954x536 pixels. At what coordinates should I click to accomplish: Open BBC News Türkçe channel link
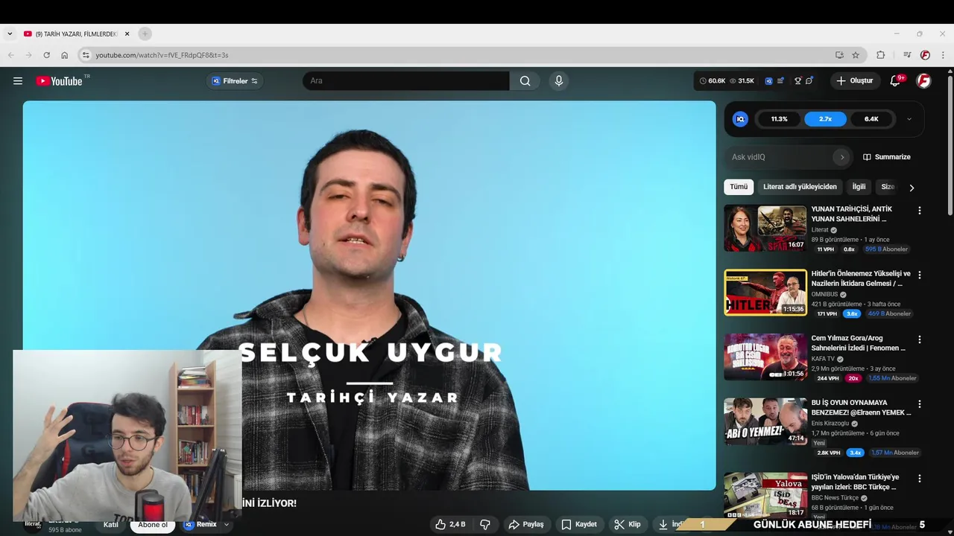click(835, 498)
